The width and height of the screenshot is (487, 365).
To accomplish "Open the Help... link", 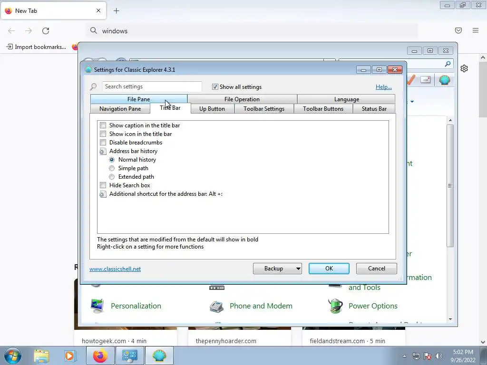I will [x=384, y=87].
